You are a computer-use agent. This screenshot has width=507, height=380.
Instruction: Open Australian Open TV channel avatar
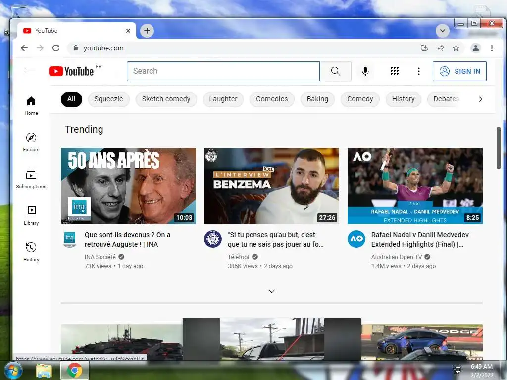click(x=356, y=239)
